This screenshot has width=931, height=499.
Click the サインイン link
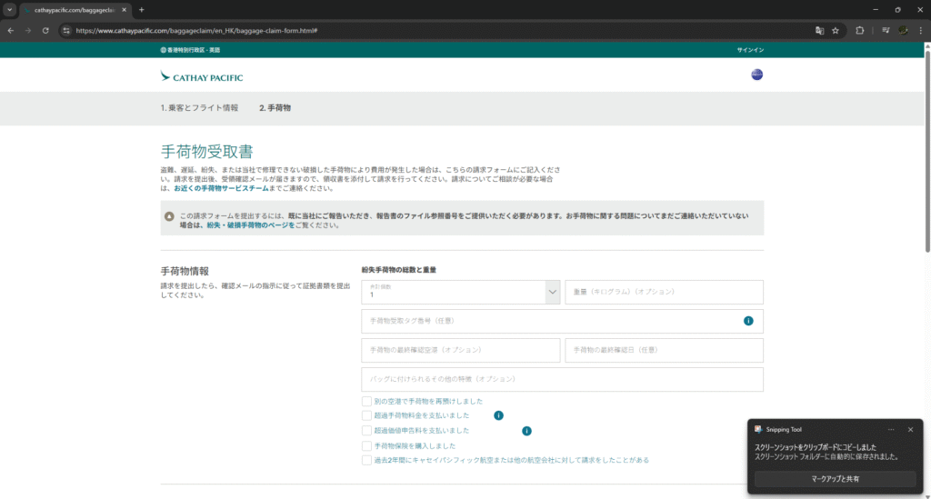coord(749,50)
